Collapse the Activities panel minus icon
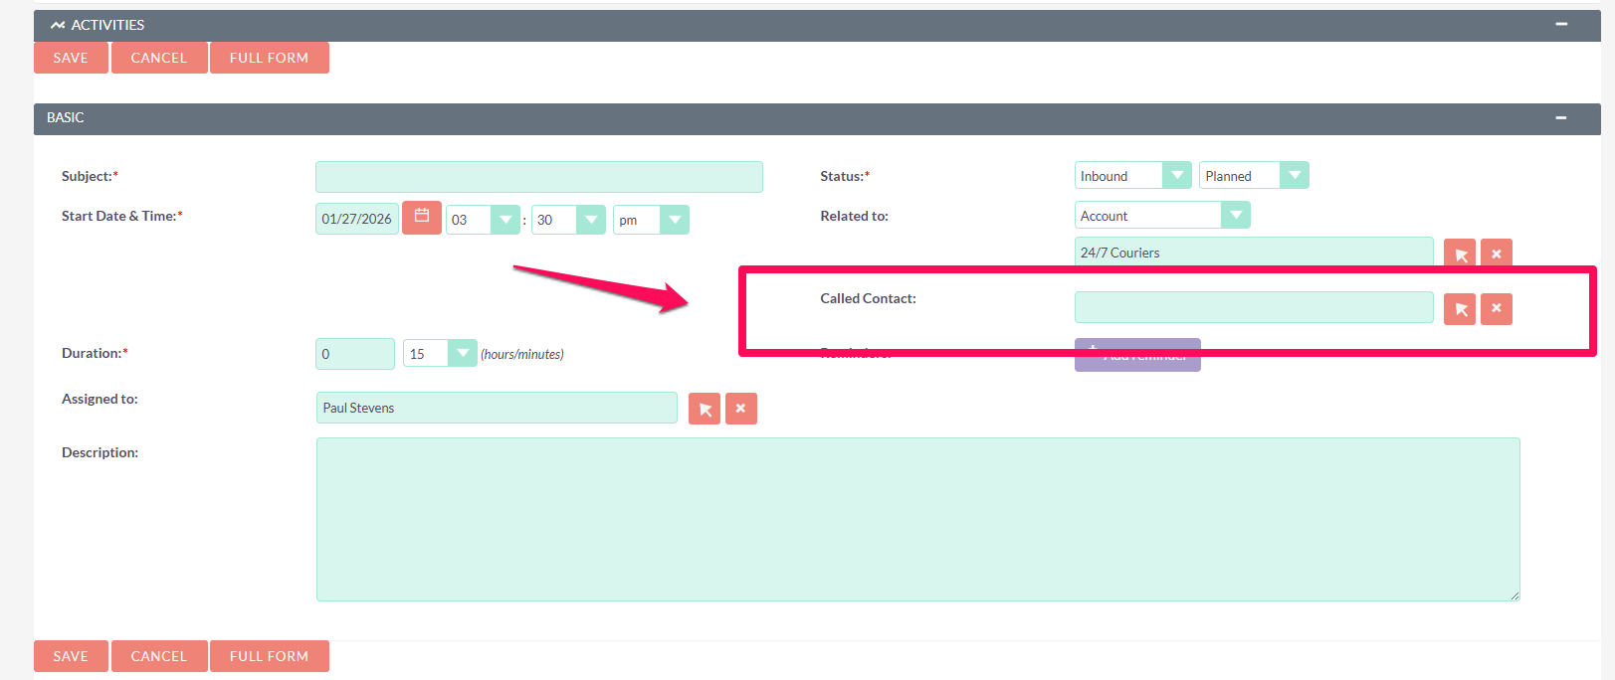Image resolution: width=1615 pixels, height=680 pixels. pyautogui.click(x=1561, y=25)
